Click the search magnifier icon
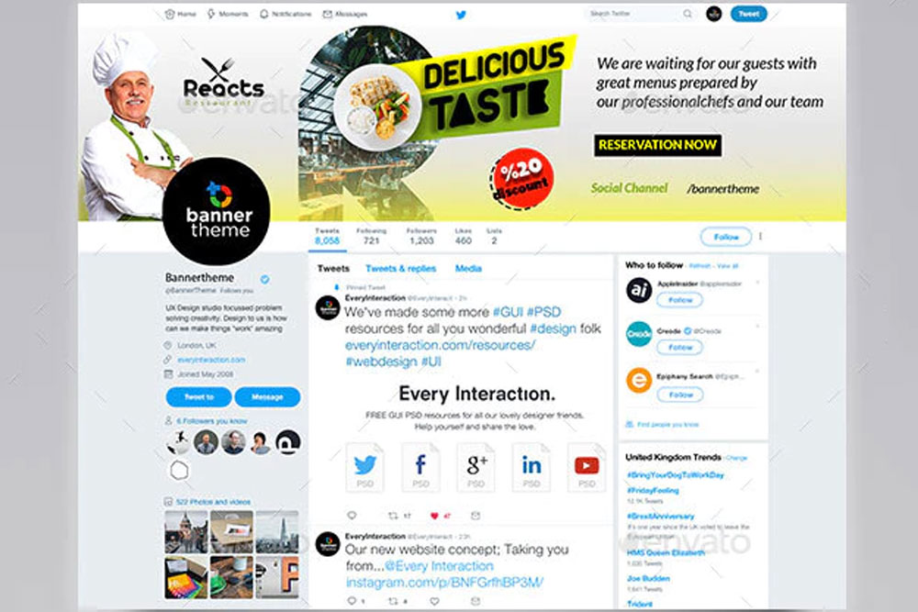Viewport: 918px width, 612px height. click(x=688, y=14)
